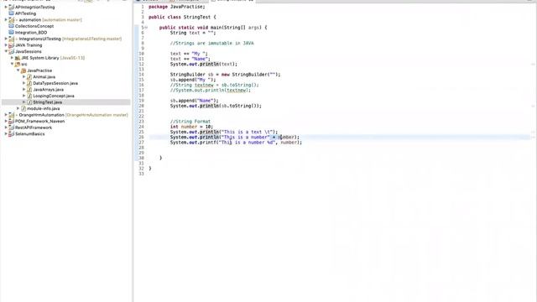Click the IntegrationsUITesting project icon
537x302 pixels.
11,39
